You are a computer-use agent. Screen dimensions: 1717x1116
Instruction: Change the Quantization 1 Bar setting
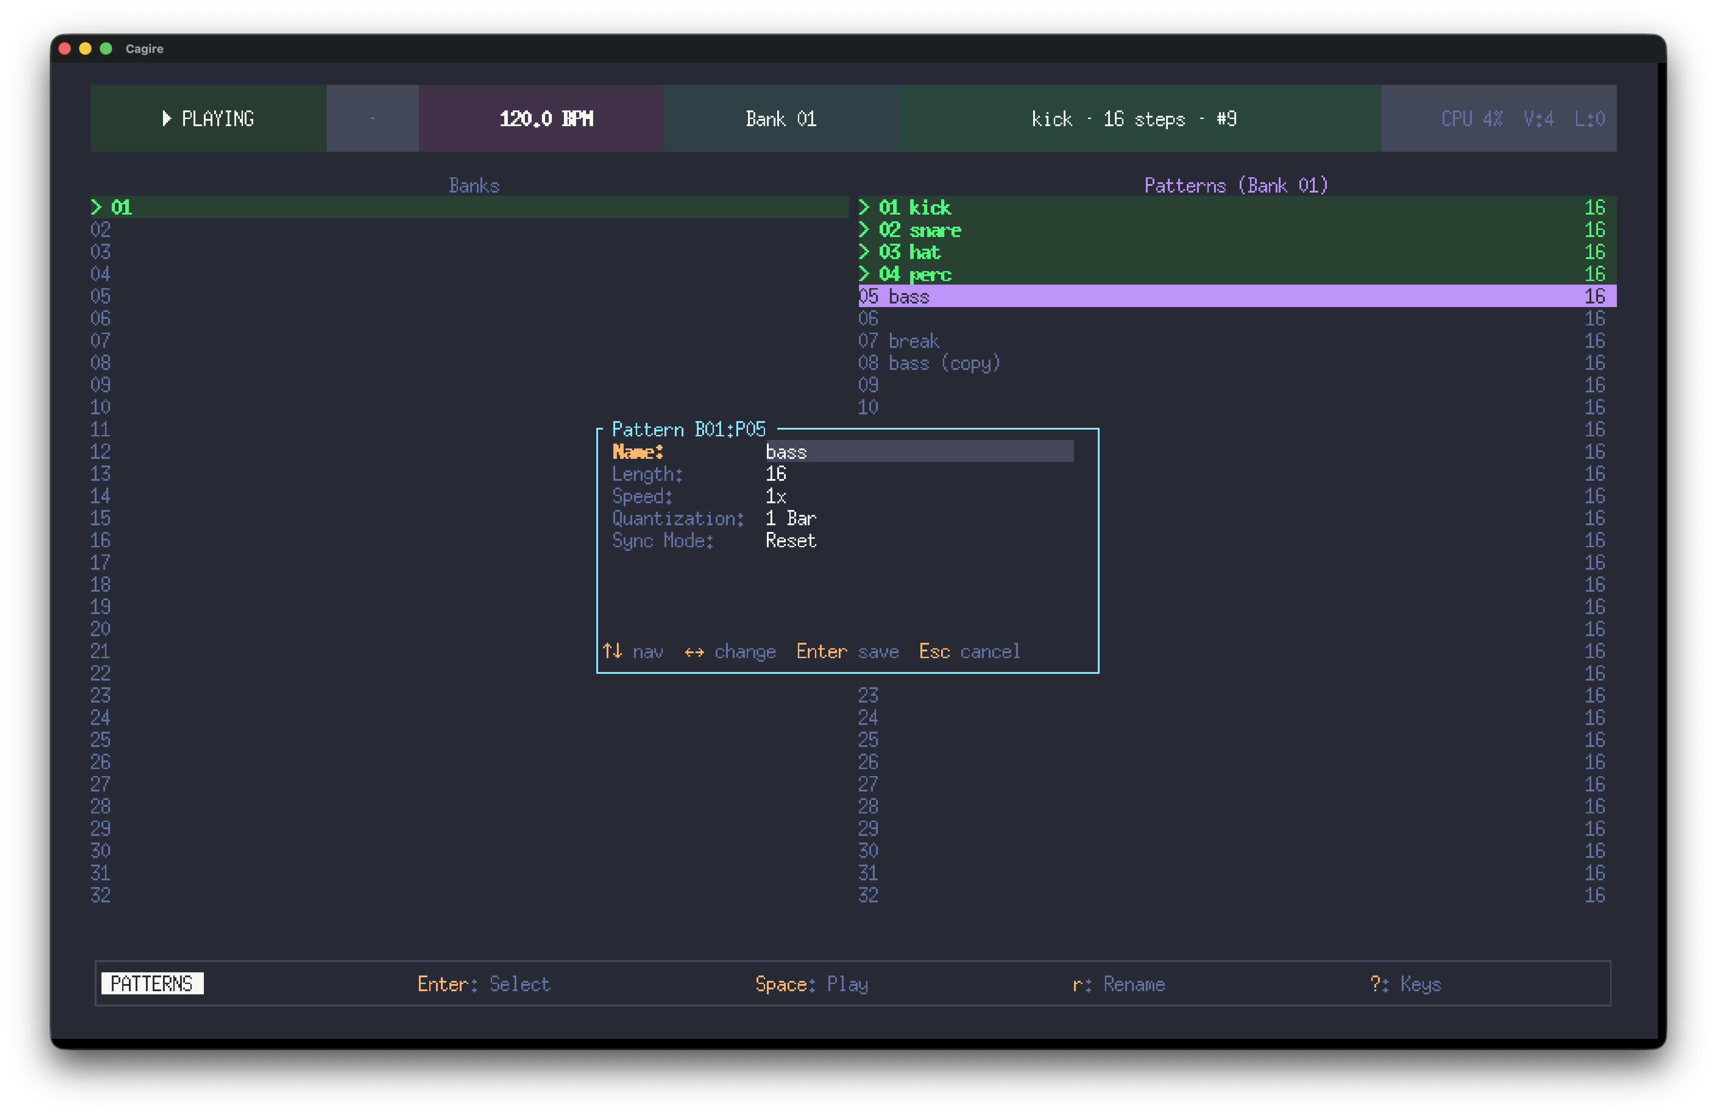pyautogui.click(x=790, y=518)
